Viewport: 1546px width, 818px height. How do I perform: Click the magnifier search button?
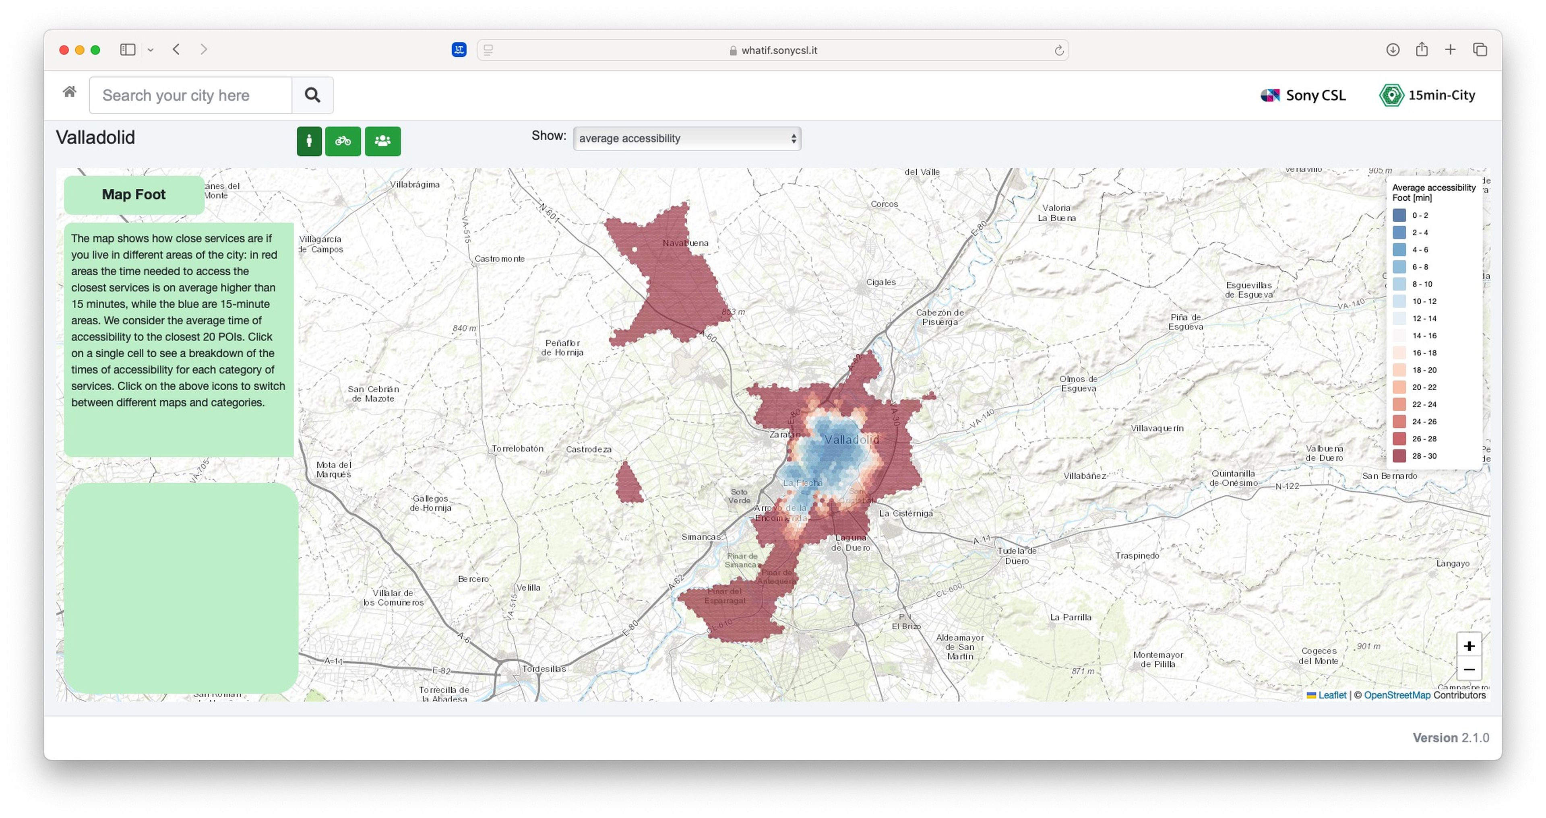point(312,95)
